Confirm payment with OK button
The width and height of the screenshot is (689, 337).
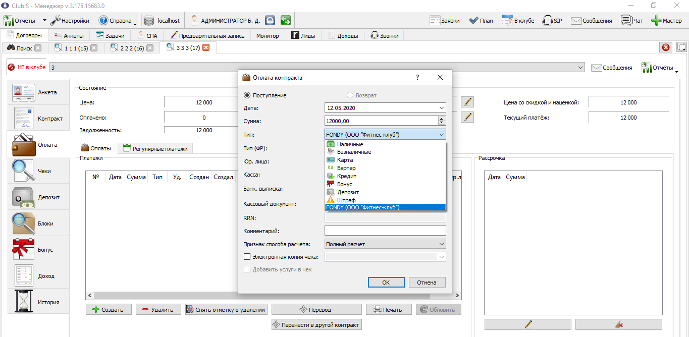[386, 283]
